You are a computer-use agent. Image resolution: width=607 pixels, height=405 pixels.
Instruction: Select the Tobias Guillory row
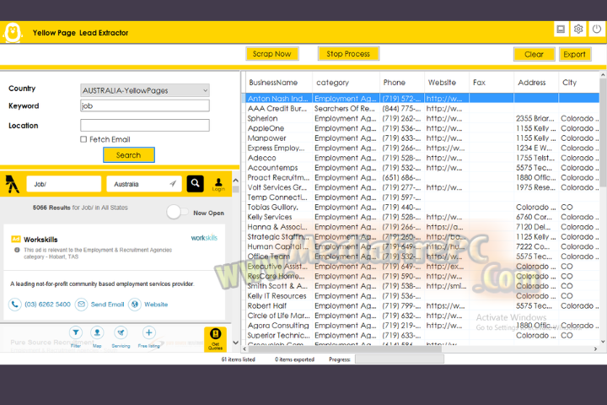coord(421,207)
